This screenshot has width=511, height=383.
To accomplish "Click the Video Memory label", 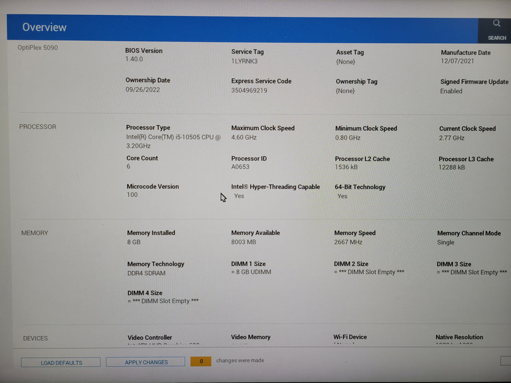I will 251,337.
